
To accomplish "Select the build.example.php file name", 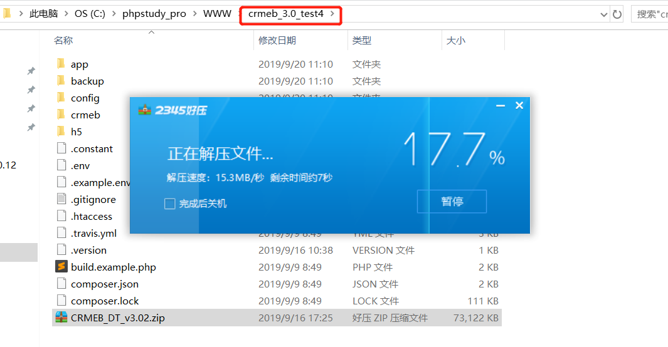I will 114,267.
